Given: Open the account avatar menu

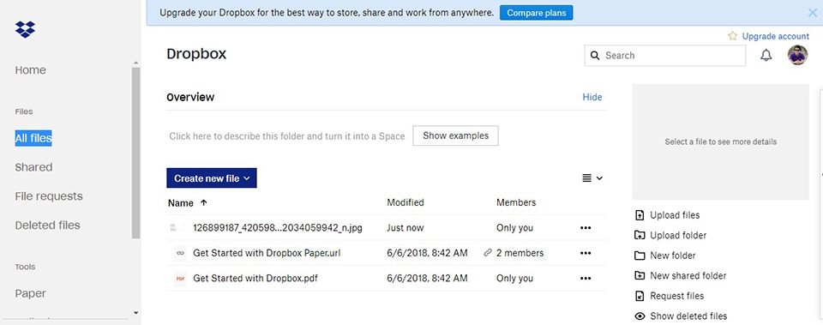Looking at the screenshot, I should tap(797, 55).
